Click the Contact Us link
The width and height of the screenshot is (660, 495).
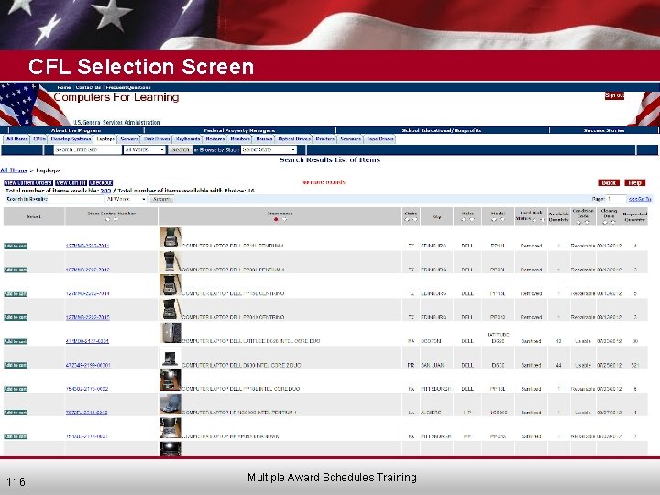click(88, 88)
